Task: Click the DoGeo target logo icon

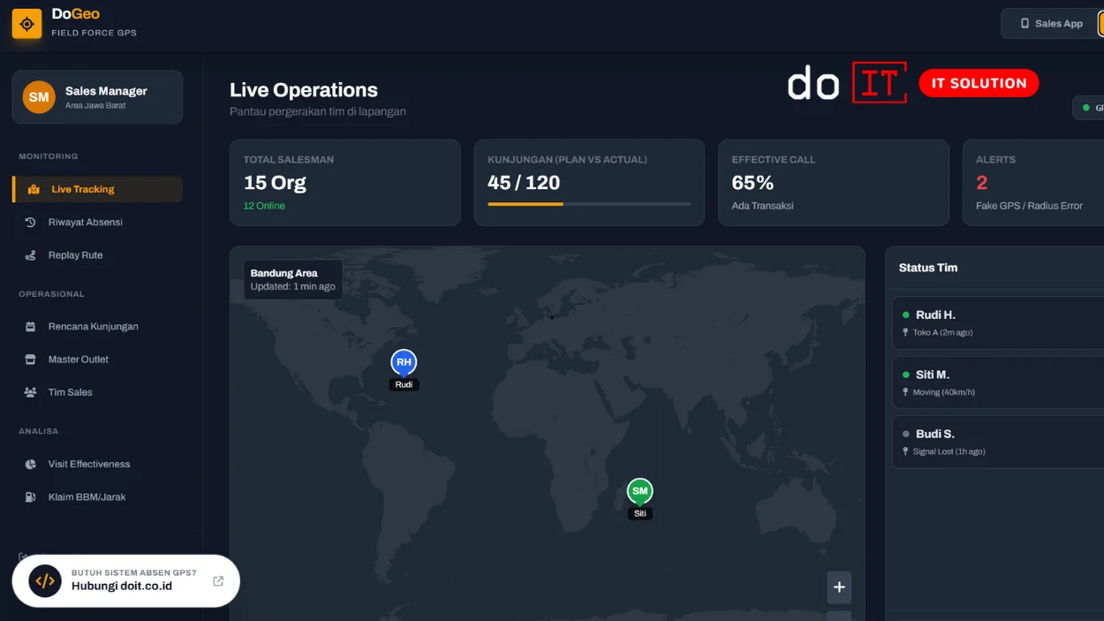Action: pos(26,24)
